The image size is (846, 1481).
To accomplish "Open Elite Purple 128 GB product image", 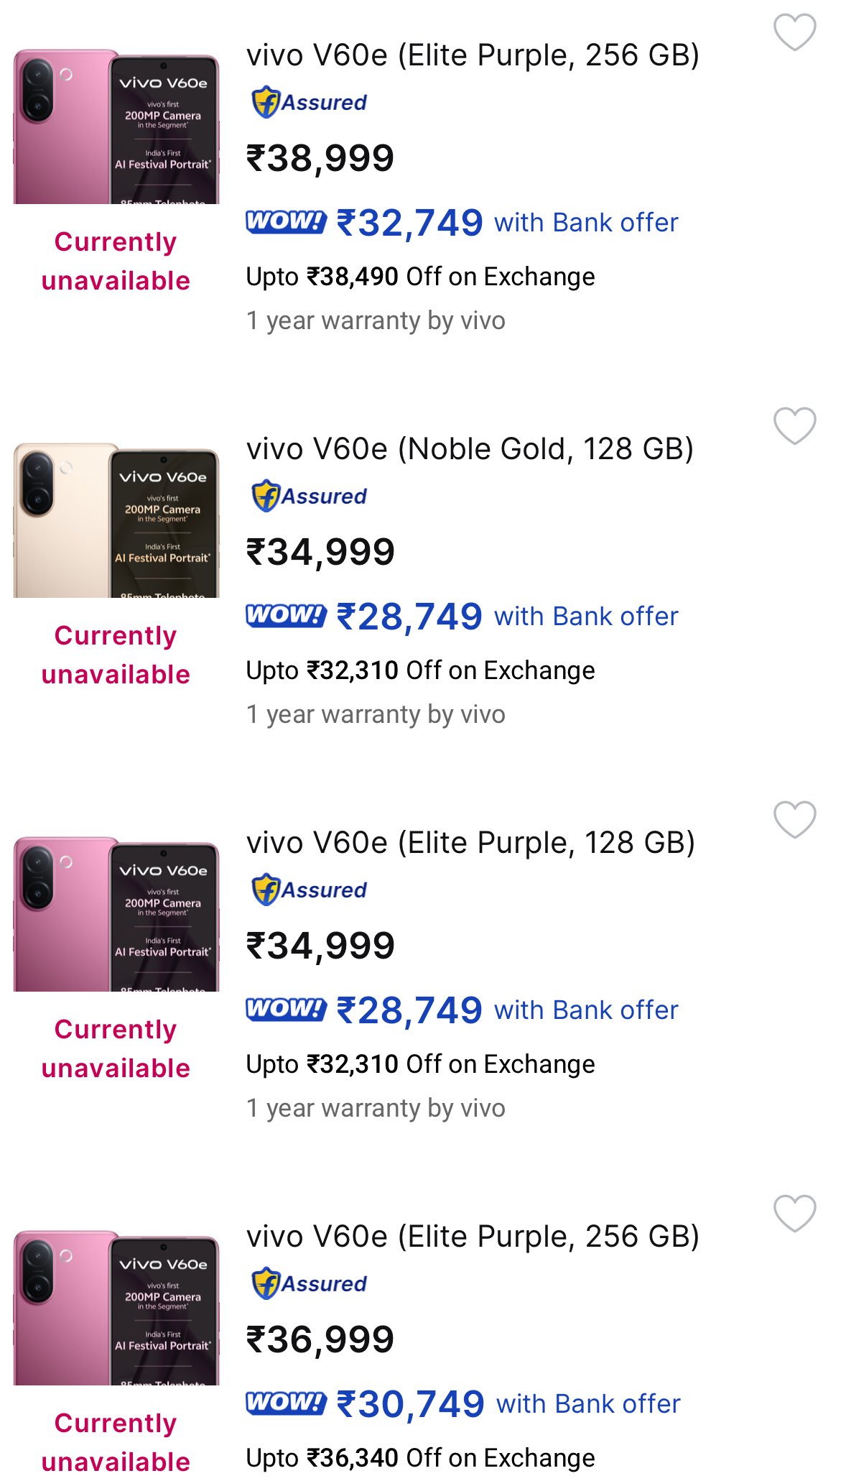I will point(116,914).
